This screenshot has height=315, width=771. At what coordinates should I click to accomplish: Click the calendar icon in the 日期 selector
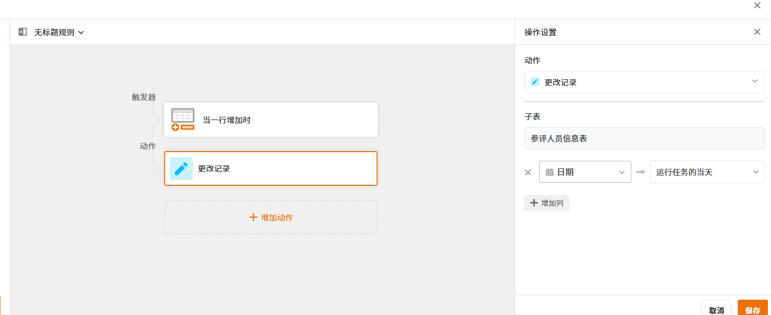549,172
